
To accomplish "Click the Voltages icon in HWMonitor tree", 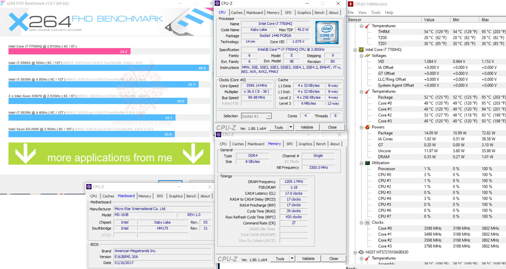I will (x=368, y=56).
